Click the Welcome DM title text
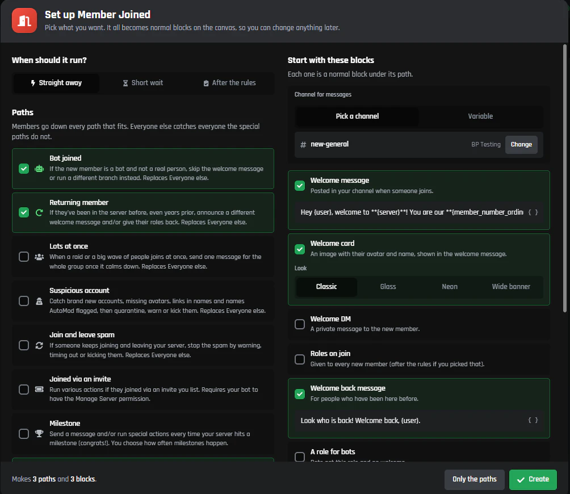Viewport: 570px width, 494px height. pyautogui.click(x=330, y=319)
